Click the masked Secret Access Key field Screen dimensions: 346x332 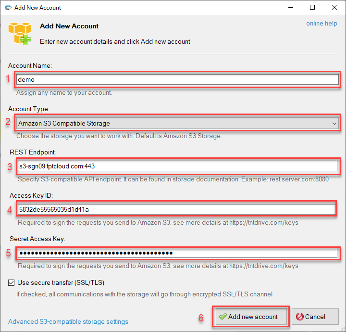(x=177, y=253)
